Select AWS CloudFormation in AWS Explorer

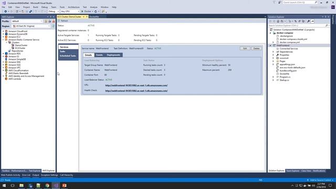coord(18,70)
